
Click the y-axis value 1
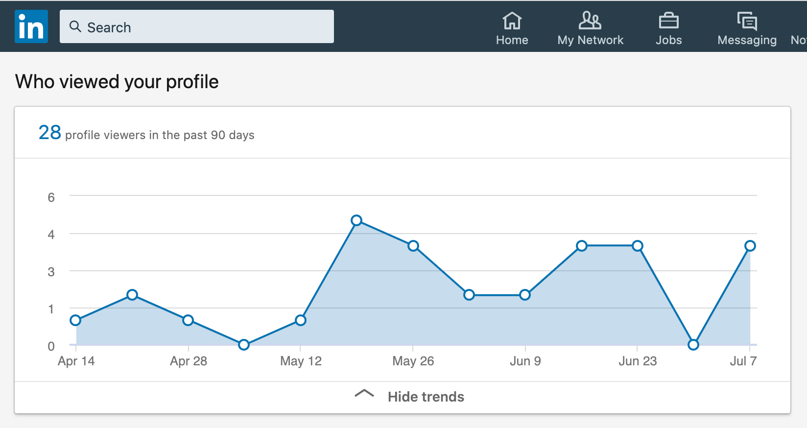[x=51, y=309]
